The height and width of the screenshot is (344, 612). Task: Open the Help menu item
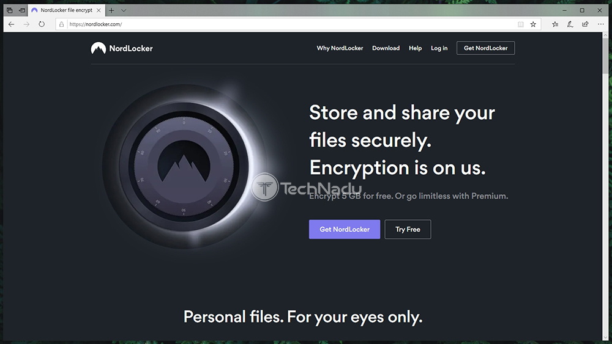tap(416, 48)
